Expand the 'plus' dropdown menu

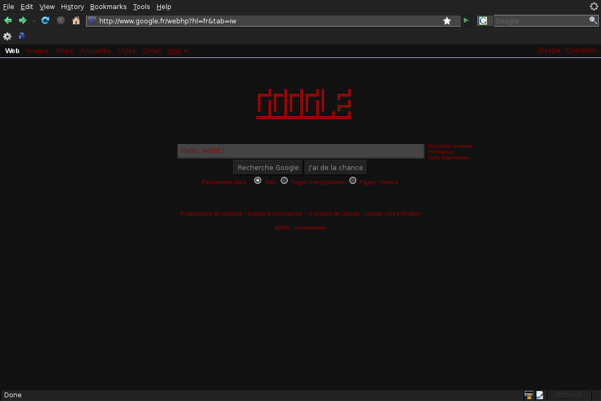tap(177, 51)
